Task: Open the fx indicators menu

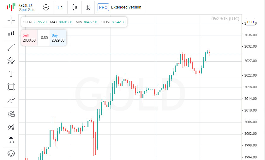Action: tap(88, 7)
